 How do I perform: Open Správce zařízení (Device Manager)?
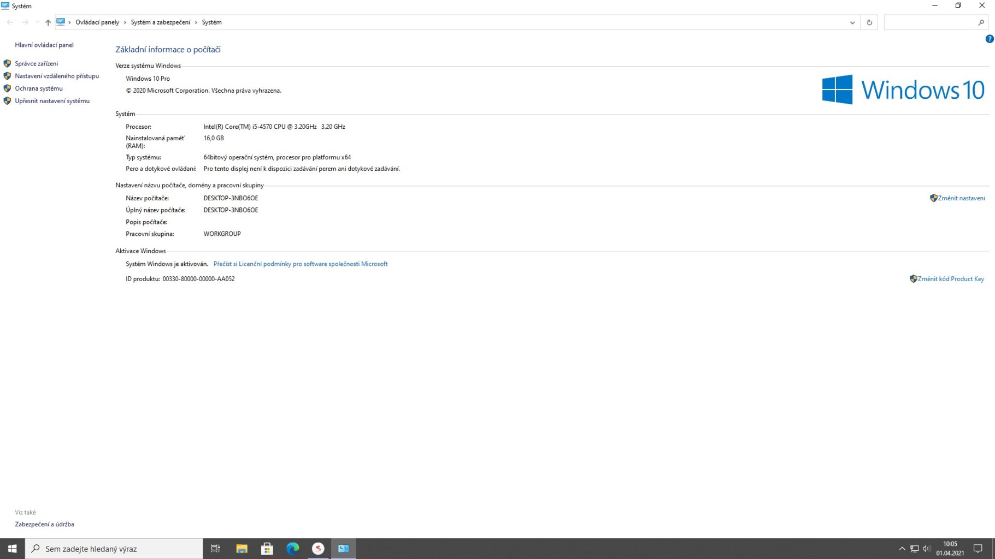click(37, 64)
